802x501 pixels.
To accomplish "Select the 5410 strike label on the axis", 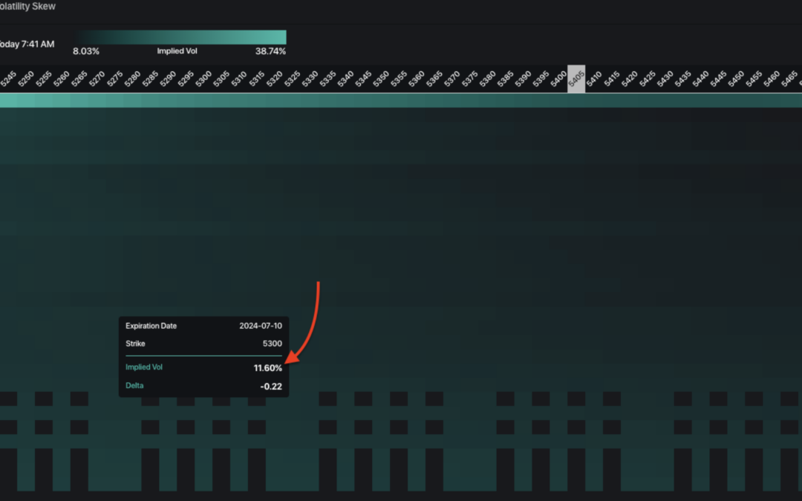I will [594, 79].
